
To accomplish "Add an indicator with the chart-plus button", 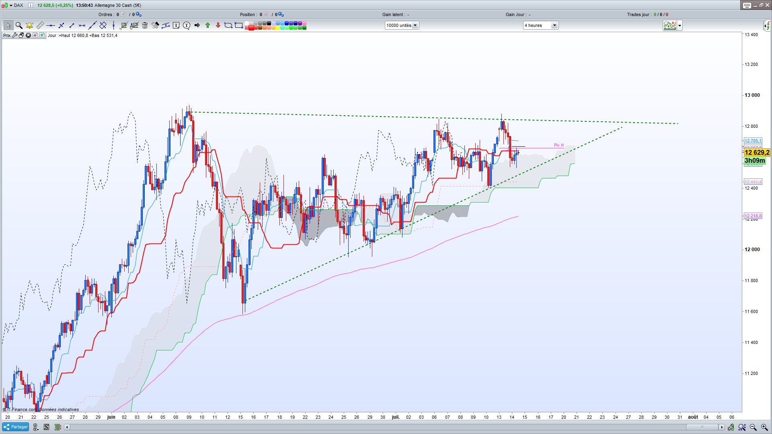I will pos(670,26).
